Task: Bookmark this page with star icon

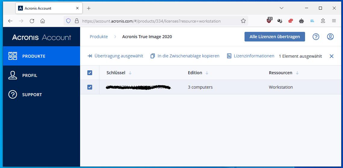Action: click(x=243, y=21)
